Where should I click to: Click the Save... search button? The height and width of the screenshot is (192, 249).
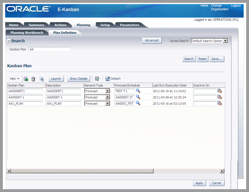click(x=217, y=59)
